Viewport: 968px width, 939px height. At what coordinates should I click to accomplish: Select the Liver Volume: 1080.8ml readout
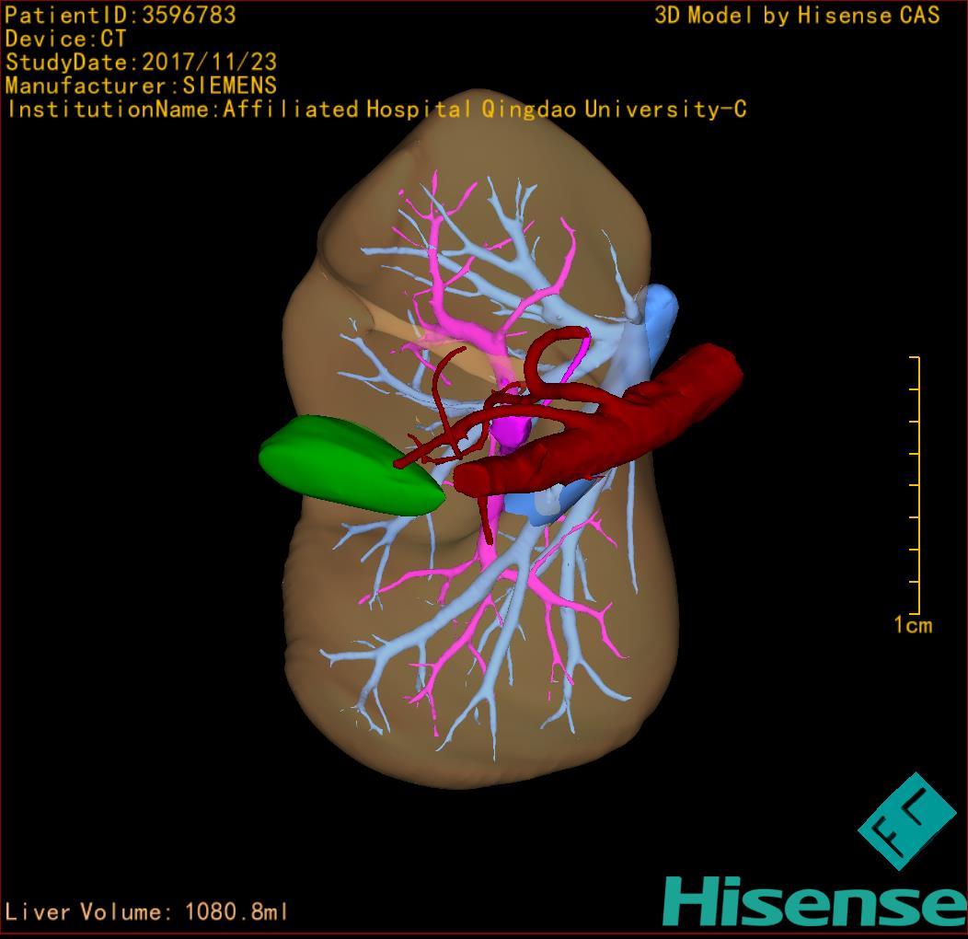pos(145,911)
